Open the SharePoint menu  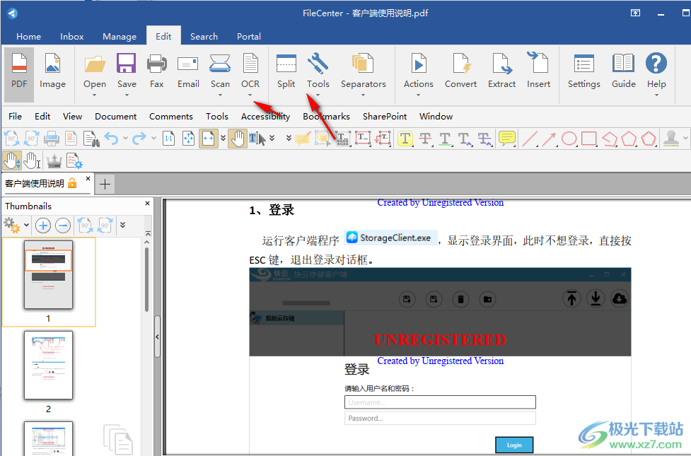click(385, 117)
